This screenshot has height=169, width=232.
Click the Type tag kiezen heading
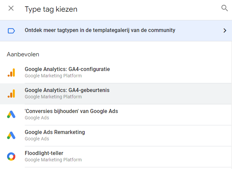51,9
